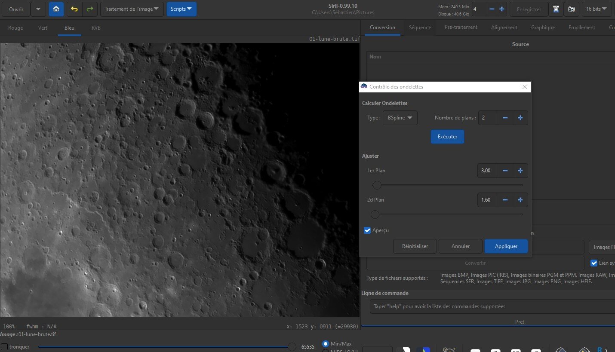615x352 pixels.
Task: Open the BSpline type dropdown
Action: [400, 118]
